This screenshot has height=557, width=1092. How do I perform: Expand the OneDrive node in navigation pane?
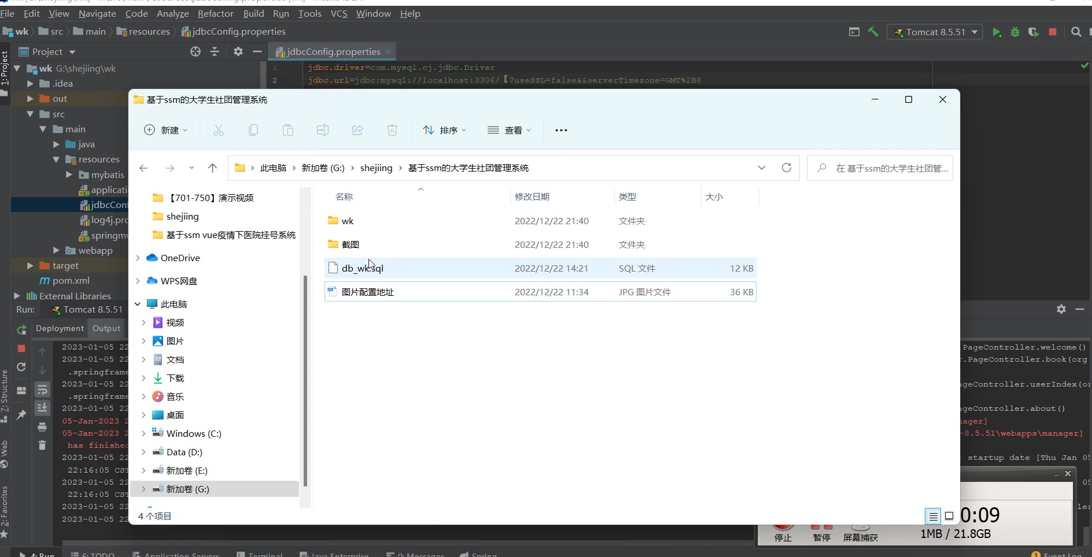coord(138,258)
